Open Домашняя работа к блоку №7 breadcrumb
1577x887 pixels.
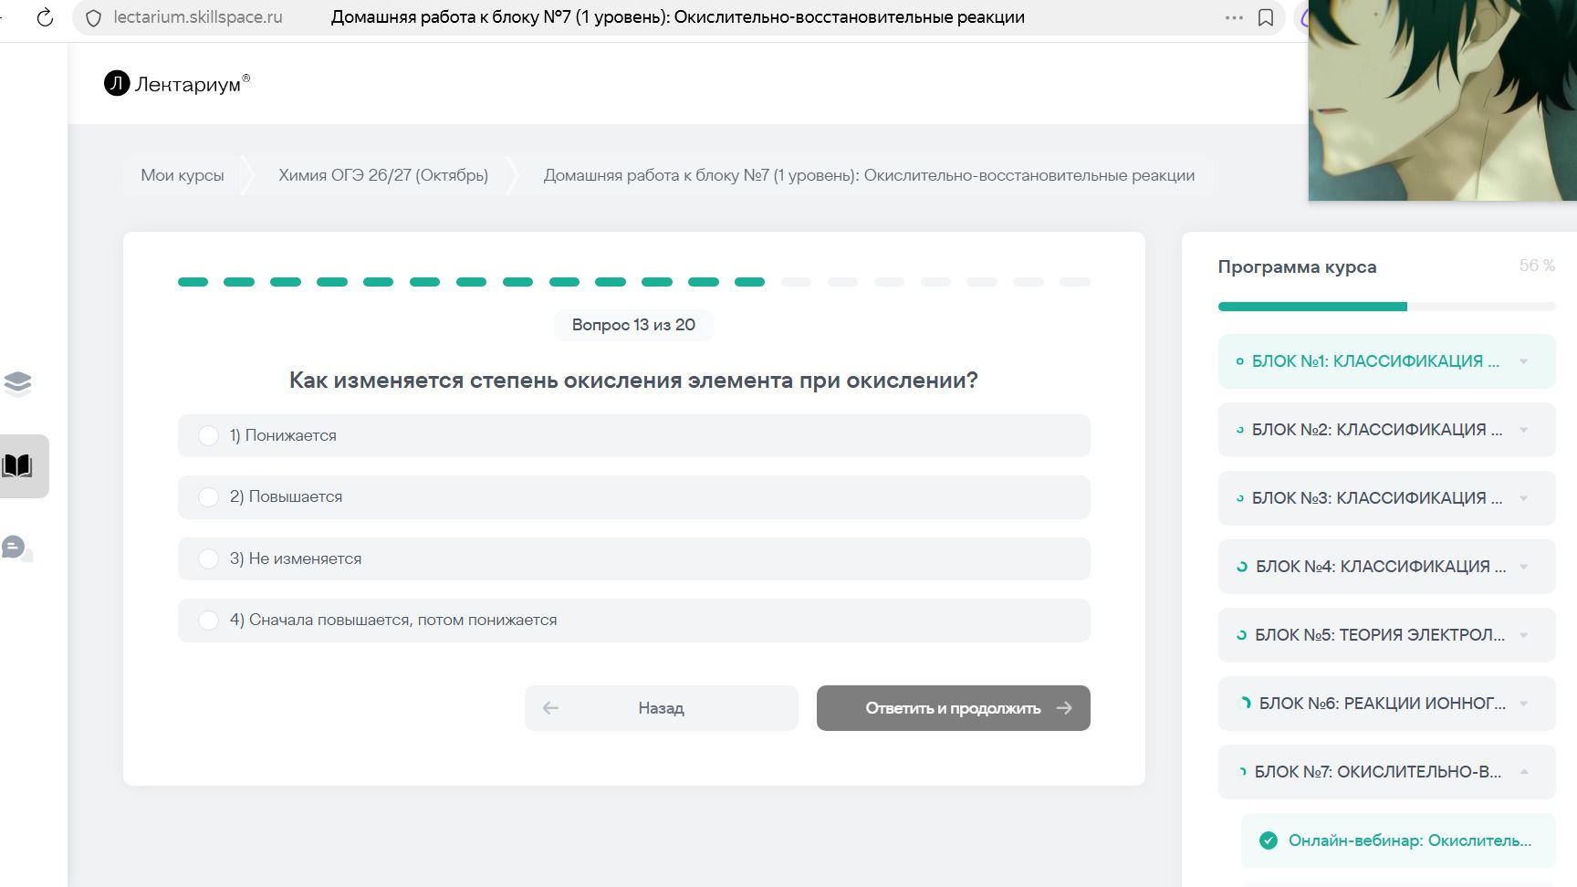869,175
